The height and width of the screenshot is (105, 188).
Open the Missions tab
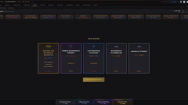click(7, 5)
